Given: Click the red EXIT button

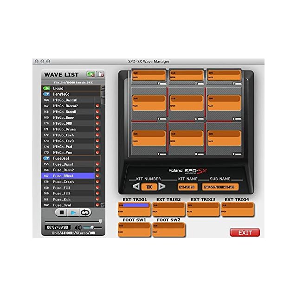Looking at the screenshot, I should click(245, 232).
